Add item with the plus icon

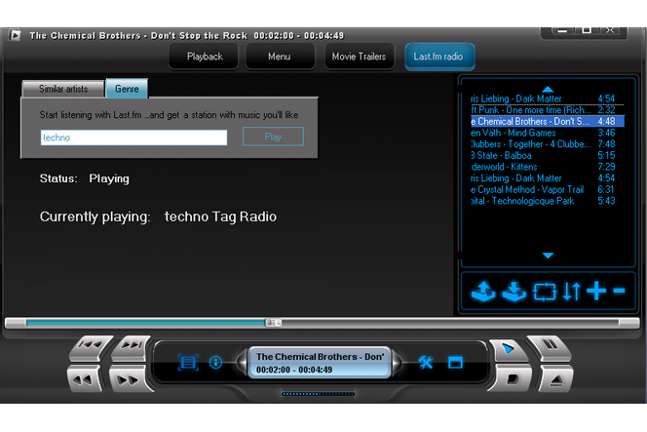point(596,291)
